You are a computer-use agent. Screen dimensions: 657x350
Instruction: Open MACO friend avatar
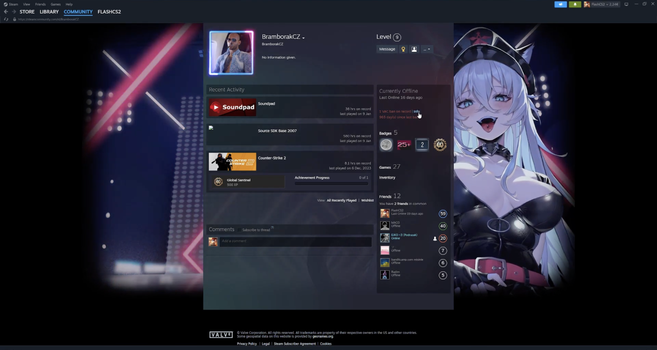(385, 226)
